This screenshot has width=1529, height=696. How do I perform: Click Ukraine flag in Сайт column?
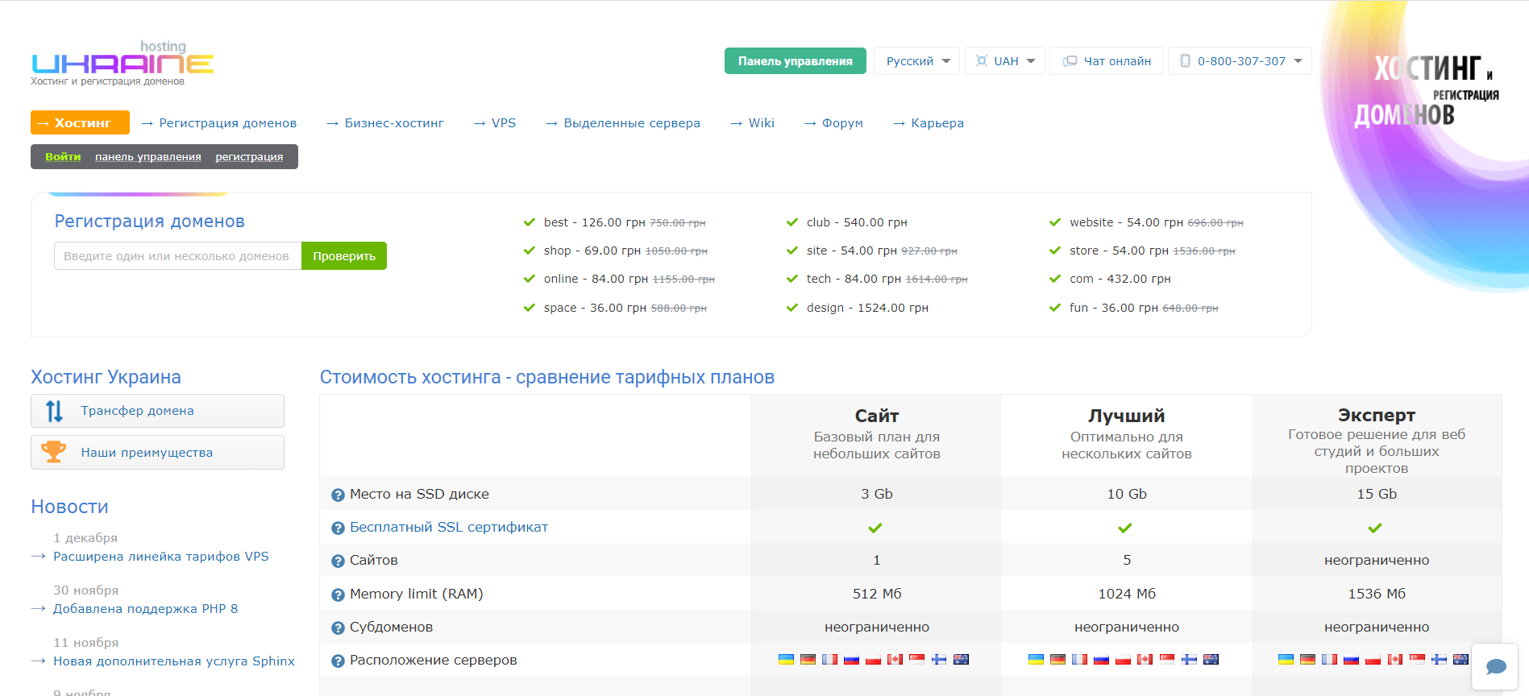coord(786,659)
